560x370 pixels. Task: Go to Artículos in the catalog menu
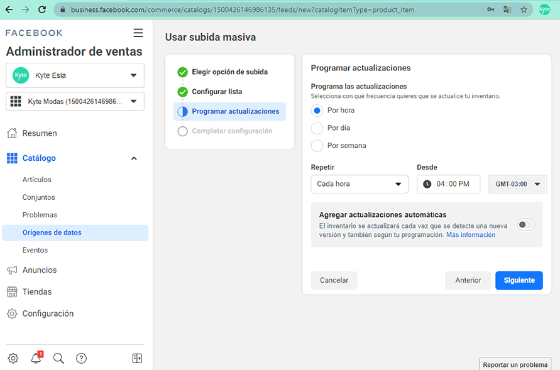click(x=37, y=180)
